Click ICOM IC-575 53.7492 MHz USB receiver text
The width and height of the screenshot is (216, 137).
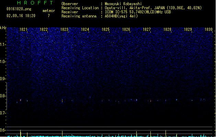click(x=138, y=12)
